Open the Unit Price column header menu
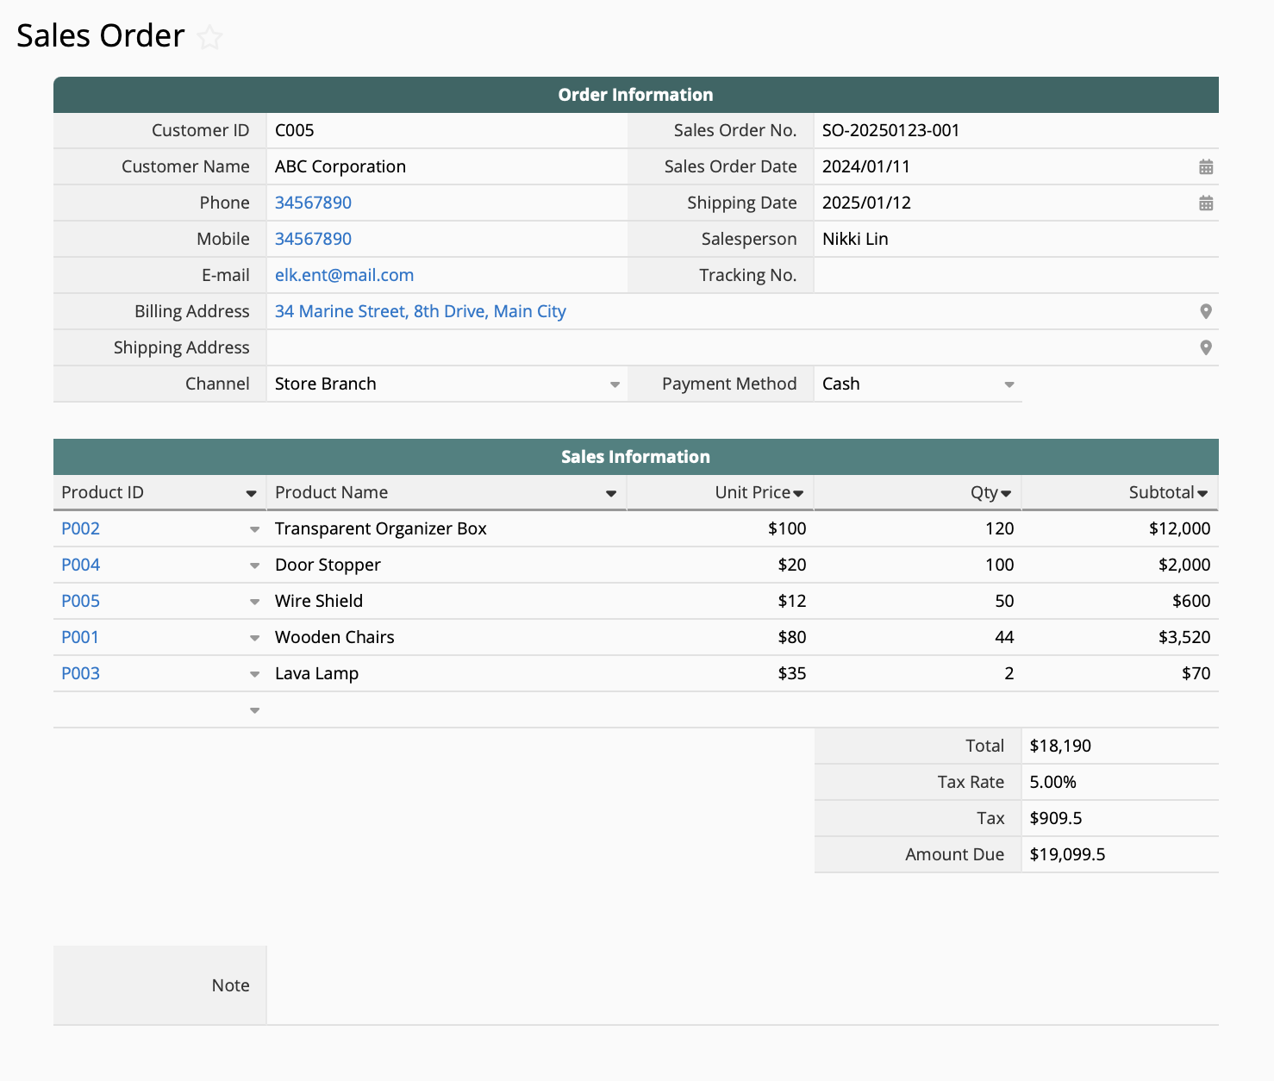Viewport: 1274px width, 1081px height. click(798, 494)
